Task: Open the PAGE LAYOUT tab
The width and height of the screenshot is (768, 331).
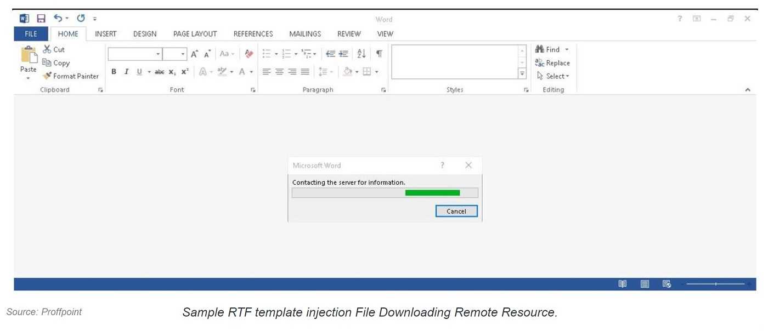Action: (195, 34)
